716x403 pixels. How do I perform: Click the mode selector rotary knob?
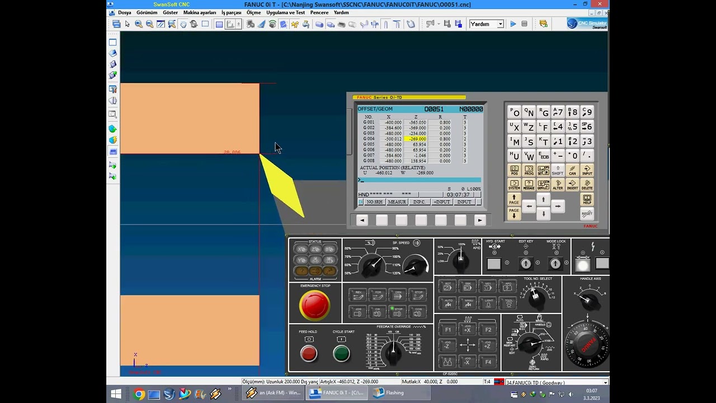pyautogui.click(x=530, y=345)
